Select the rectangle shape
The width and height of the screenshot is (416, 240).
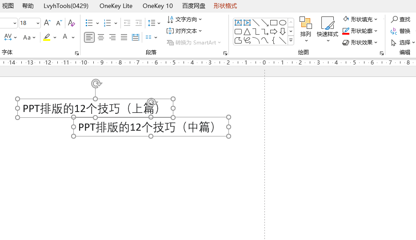(273, 23)
